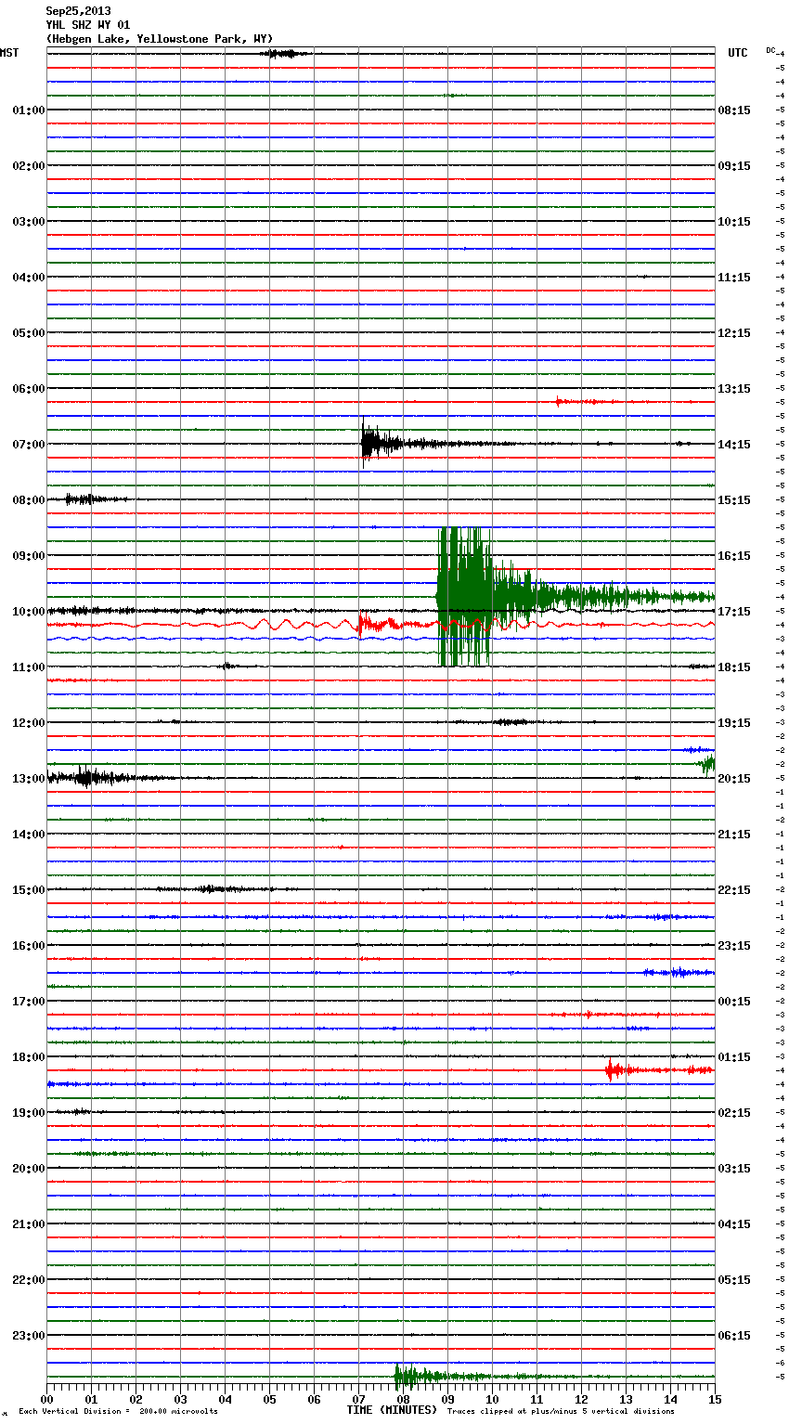
Task: Select the 08:00 MST hour label
Action: [29, 500]
